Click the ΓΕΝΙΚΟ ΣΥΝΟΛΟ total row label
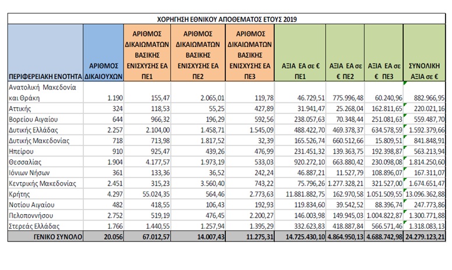Image resolution: width=452 pixels, height=270 pixels. click(54, 237)
